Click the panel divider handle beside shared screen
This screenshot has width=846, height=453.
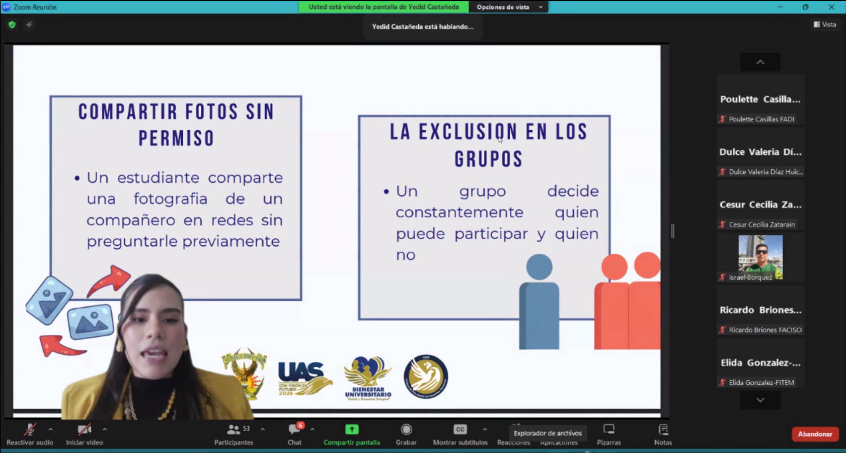coord(673,231)
